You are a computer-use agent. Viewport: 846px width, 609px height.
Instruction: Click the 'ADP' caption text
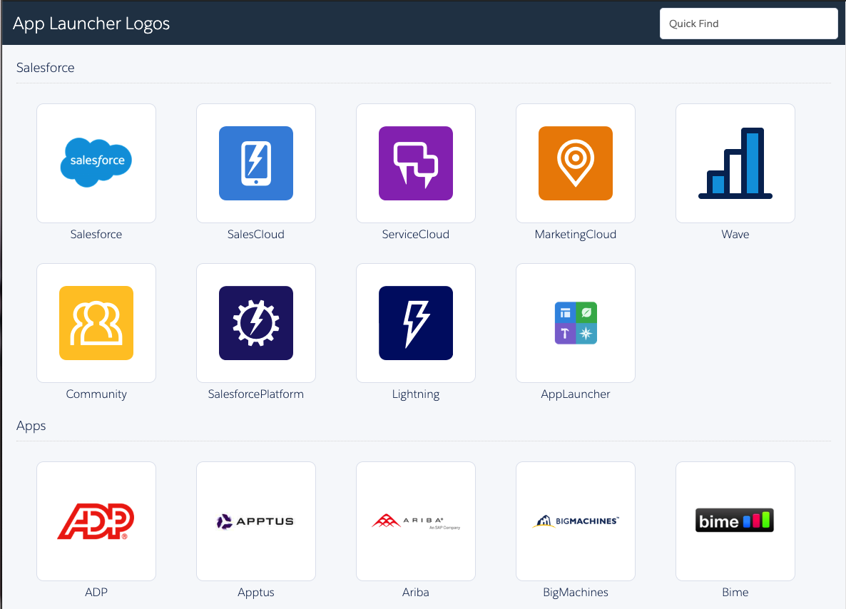96,593
